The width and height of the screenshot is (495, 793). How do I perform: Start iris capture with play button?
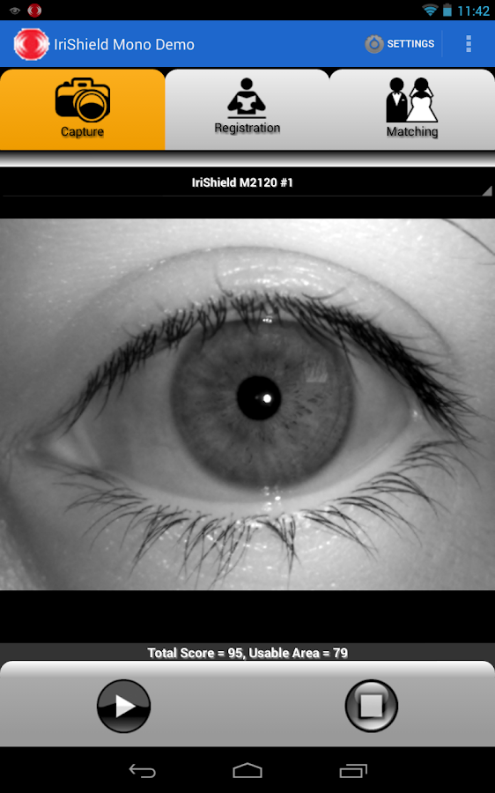click(x=124, y=706)
